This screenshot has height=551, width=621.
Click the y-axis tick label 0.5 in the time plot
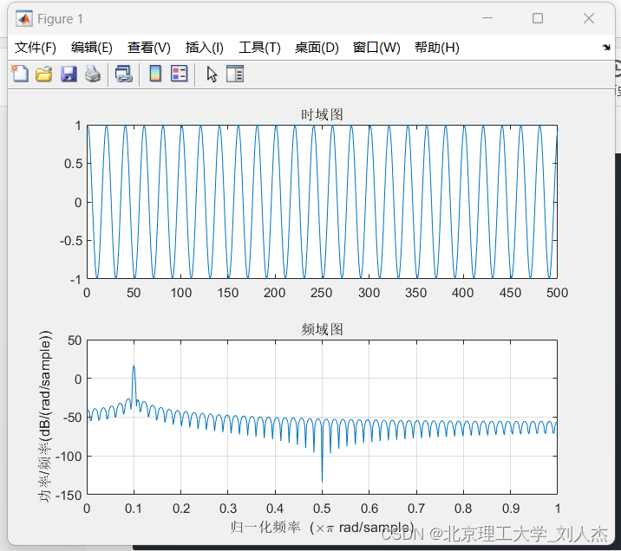pyautogui.click(x=73, y=164)
